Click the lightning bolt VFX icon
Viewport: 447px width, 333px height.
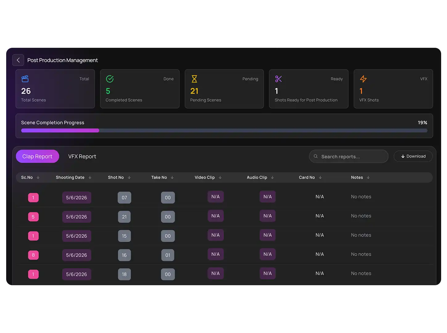(363, 79)
